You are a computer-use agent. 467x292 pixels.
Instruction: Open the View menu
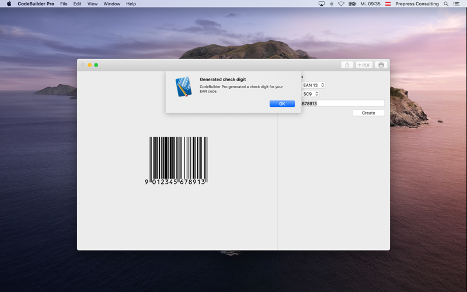[x=92, y=4]
